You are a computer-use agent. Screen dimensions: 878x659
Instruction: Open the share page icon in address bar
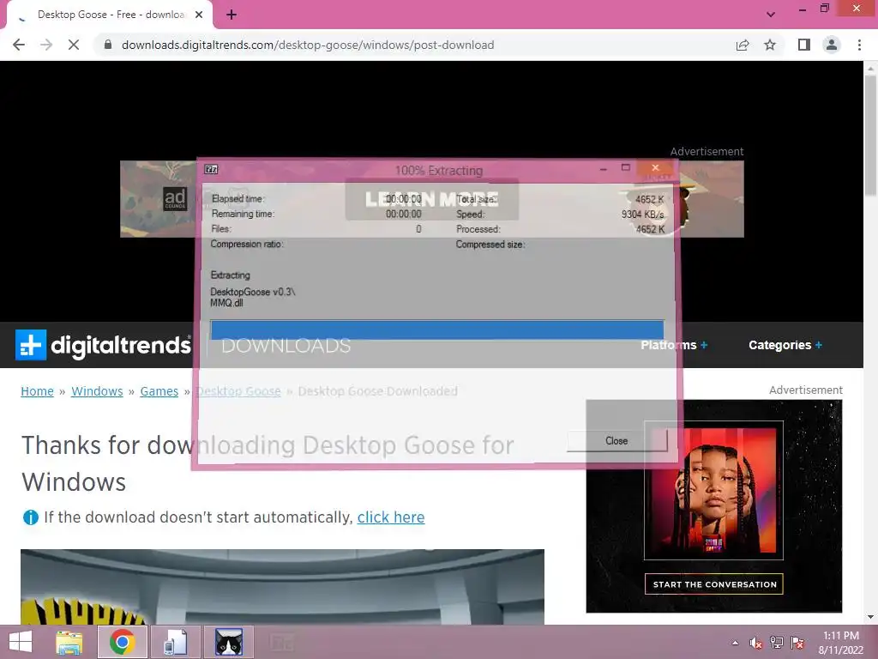tap(743, 45)
